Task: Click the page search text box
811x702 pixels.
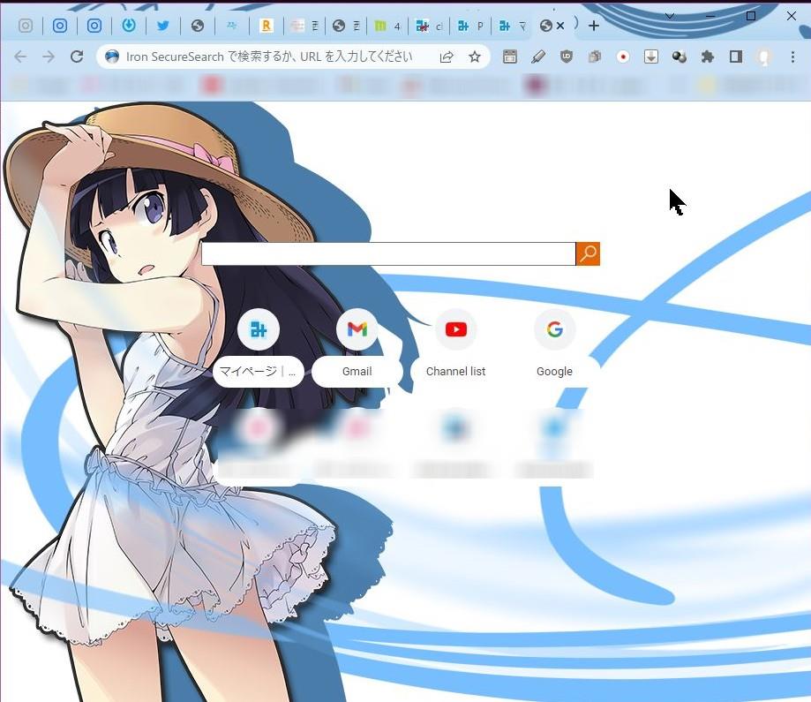Action: click(388, 253)
